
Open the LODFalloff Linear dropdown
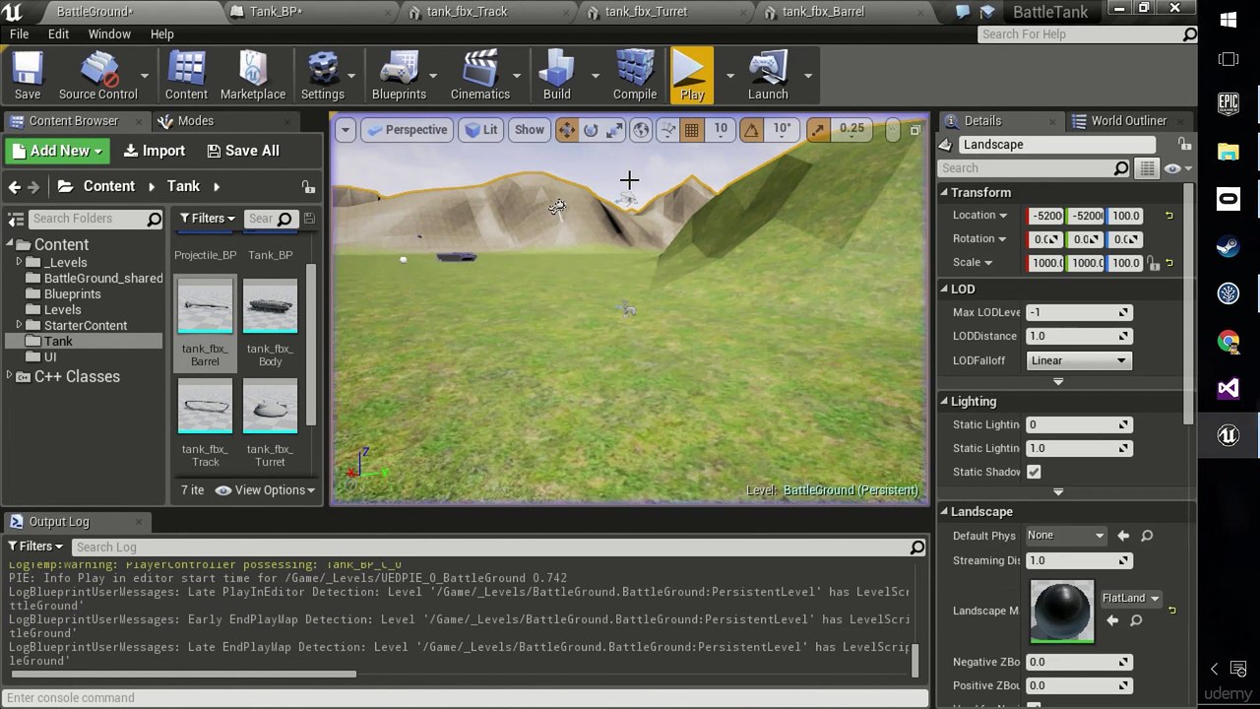click(1078, 360)
